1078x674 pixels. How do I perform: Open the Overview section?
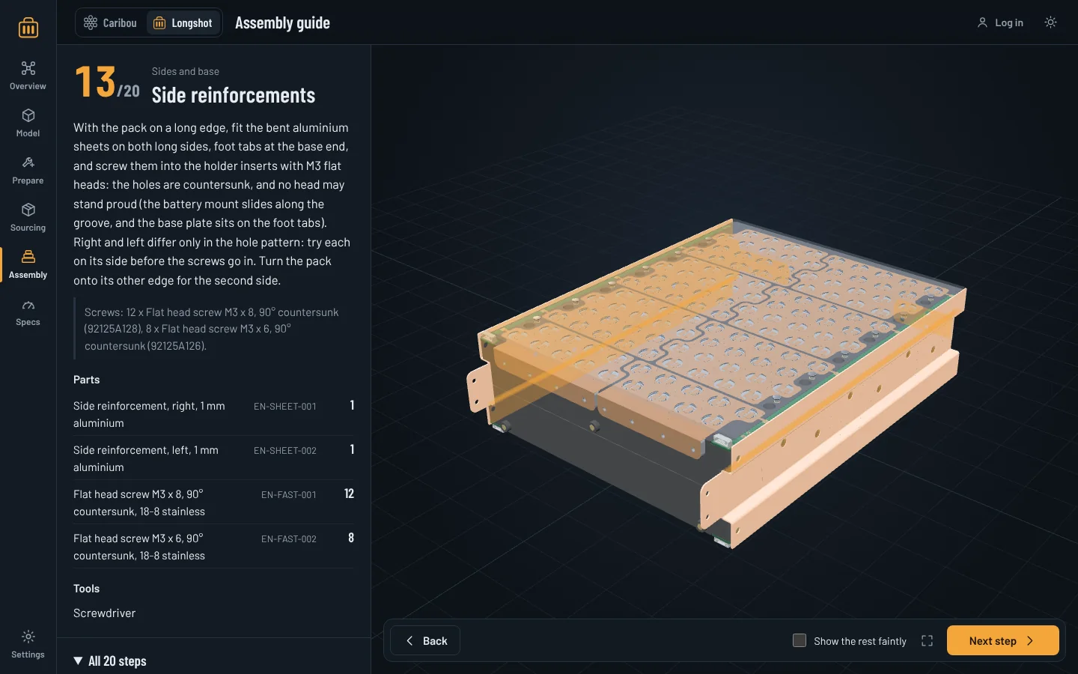(x=28, y=76)
